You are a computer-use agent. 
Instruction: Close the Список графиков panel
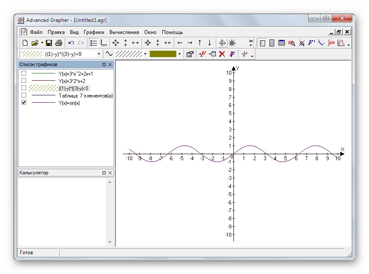click(110, 64)
